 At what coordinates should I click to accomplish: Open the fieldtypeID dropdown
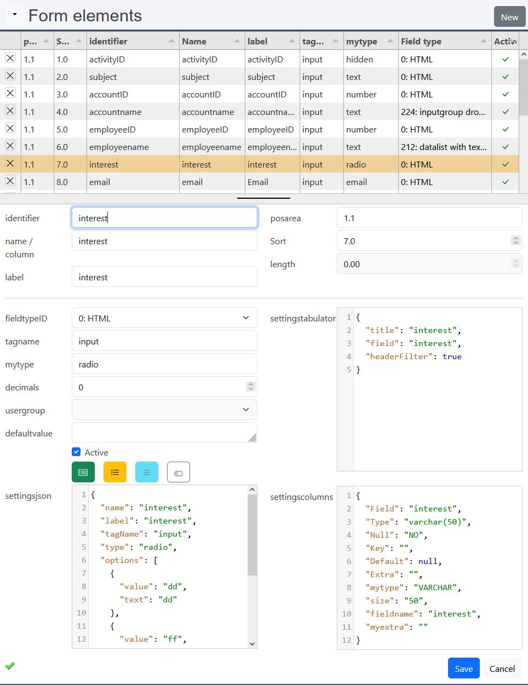164,318
